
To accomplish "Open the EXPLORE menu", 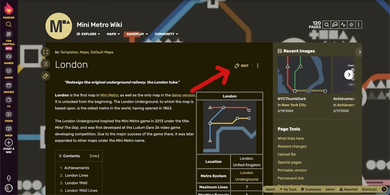I will point(88,34).
